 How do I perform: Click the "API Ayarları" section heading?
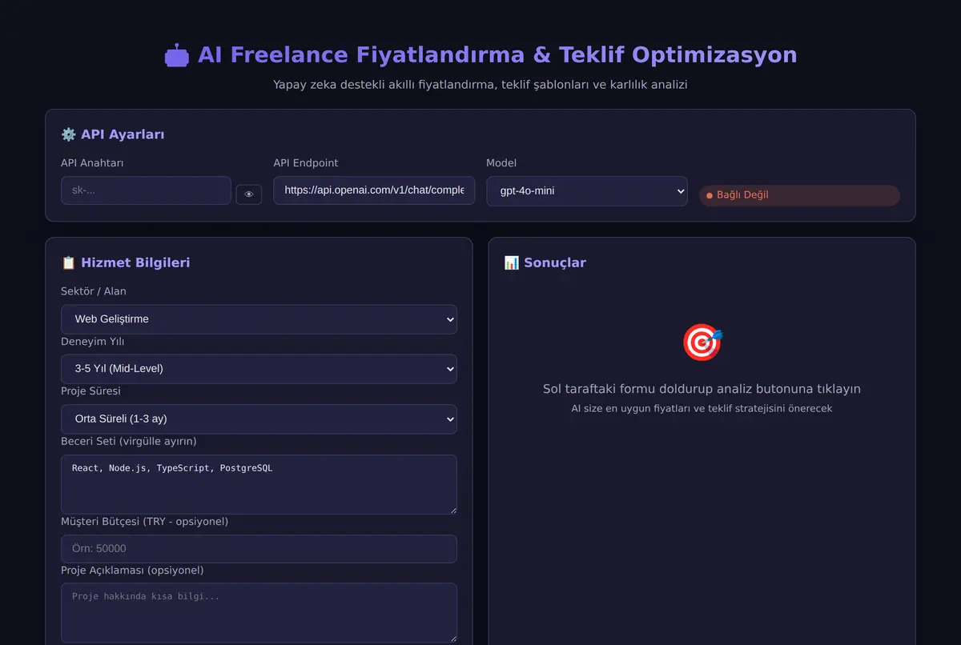(123, 134)
